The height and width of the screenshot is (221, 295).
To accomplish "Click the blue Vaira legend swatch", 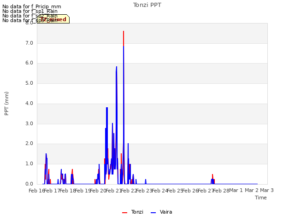I will tap(153, 213).
